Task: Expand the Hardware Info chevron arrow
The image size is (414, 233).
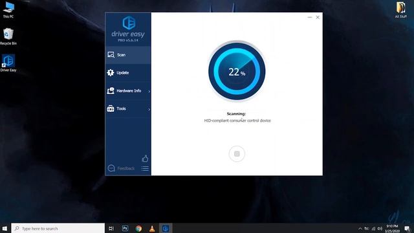Action: [149, 91]
